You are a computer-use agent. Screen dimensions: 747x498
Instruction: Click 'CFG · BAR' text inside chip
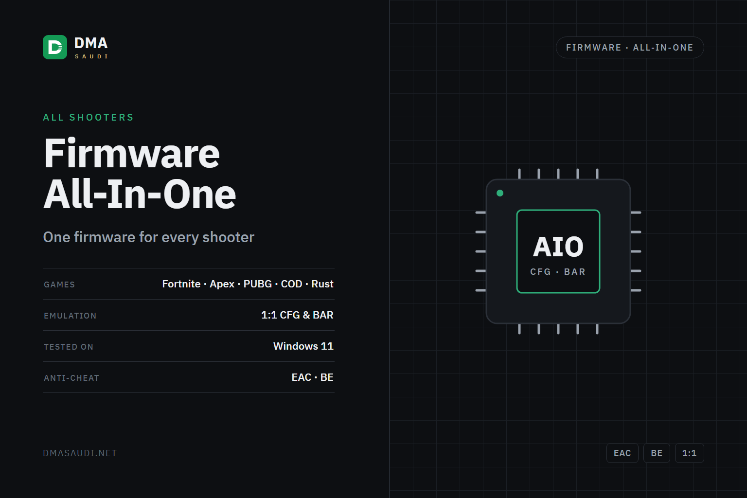click(558, 272)
